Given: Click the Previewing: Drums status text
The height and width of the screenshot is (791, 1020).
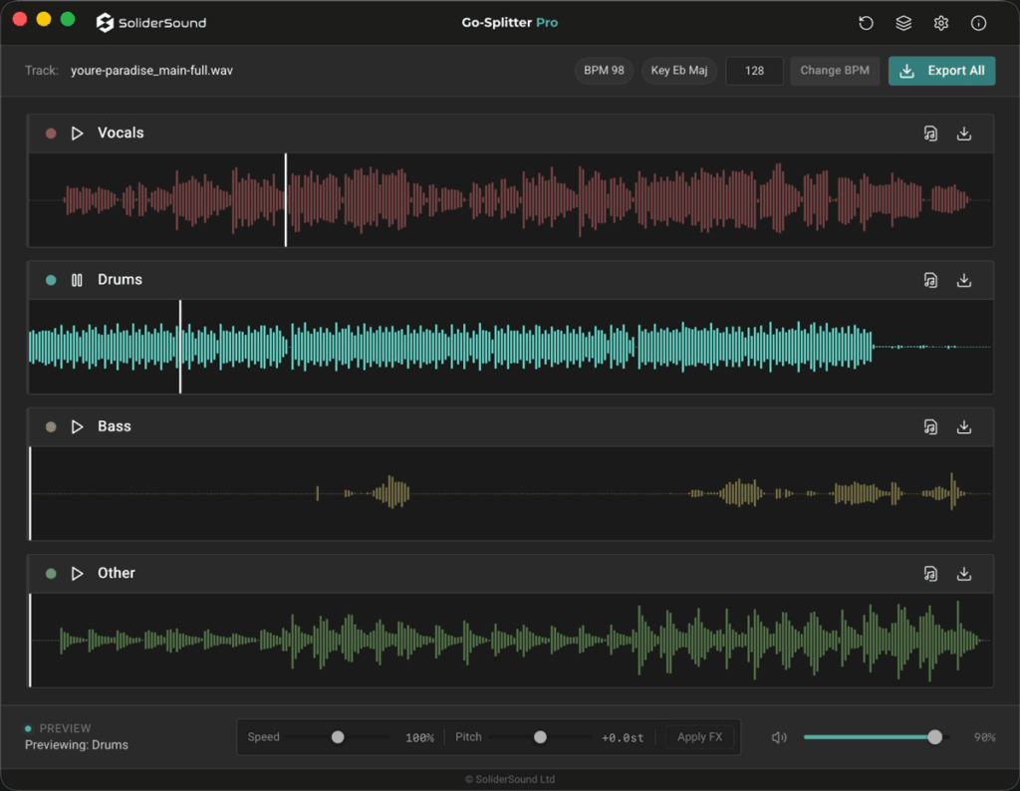Looking at the screenshot, I should 77,745.
